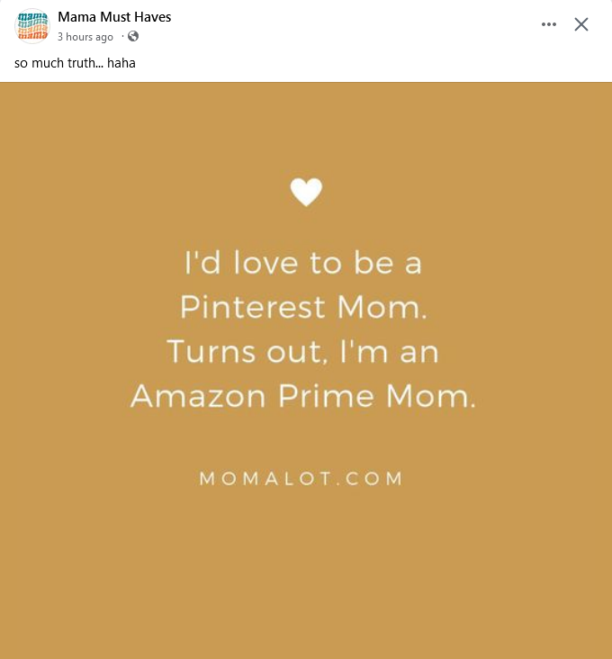
Task: Click the line 'I'd love to be a'
Action: (x=303, y=264)
